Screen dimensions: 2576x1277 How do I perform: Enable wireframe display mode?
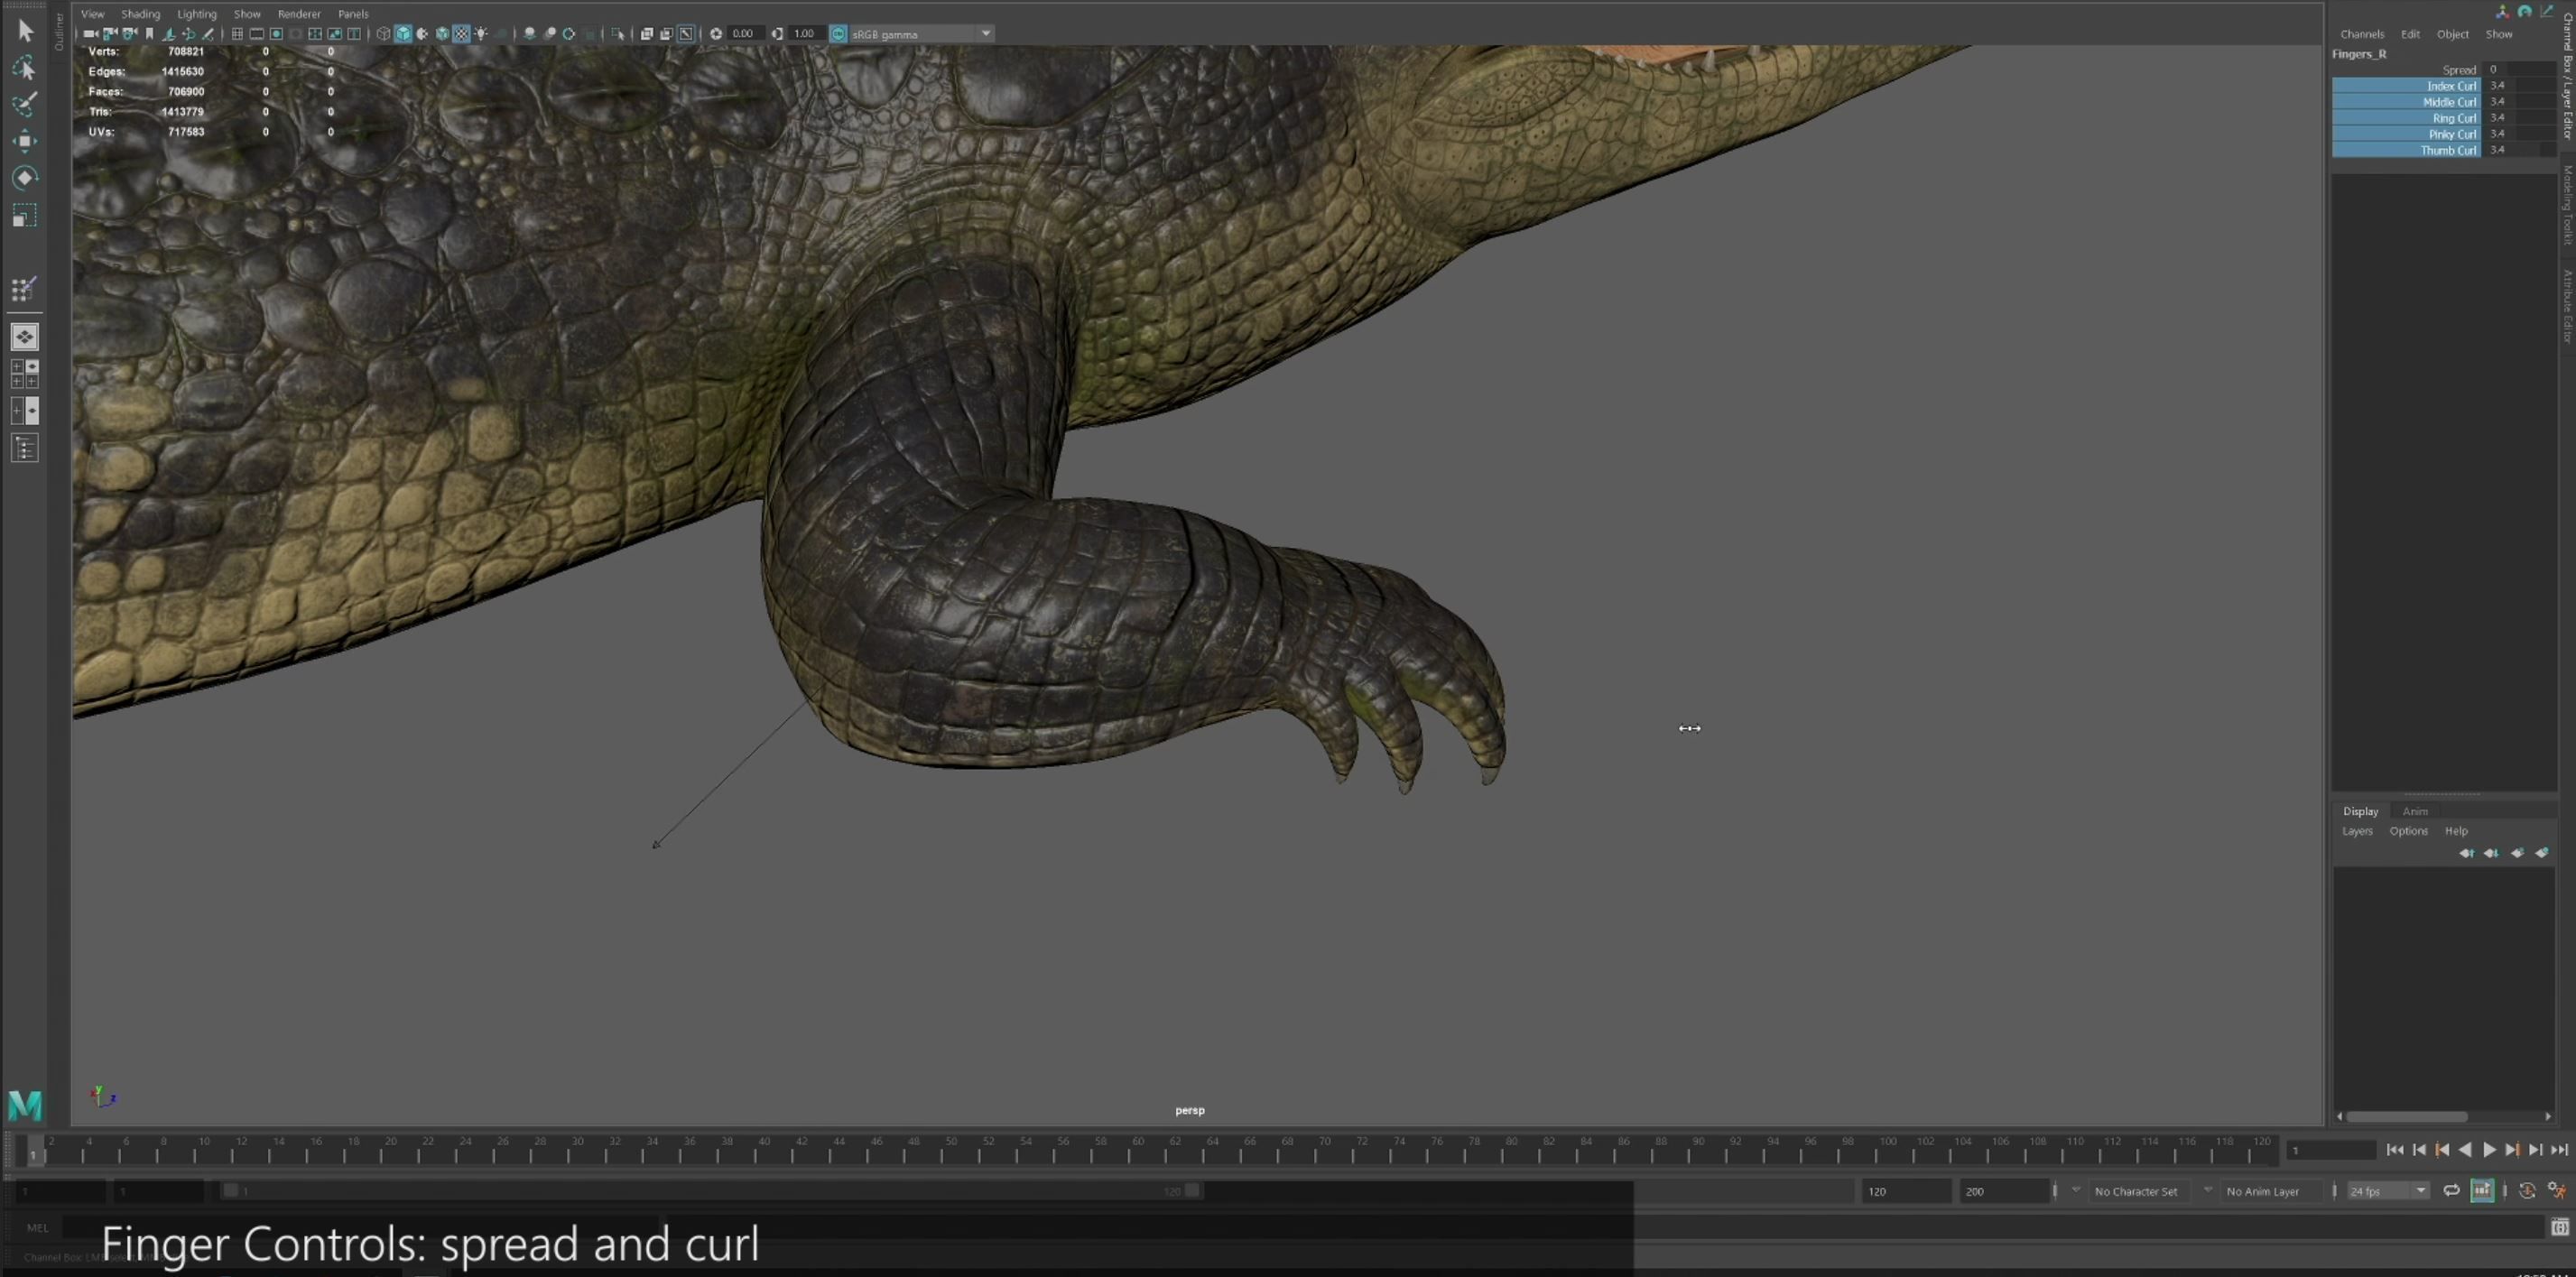(x=383, y=34)
